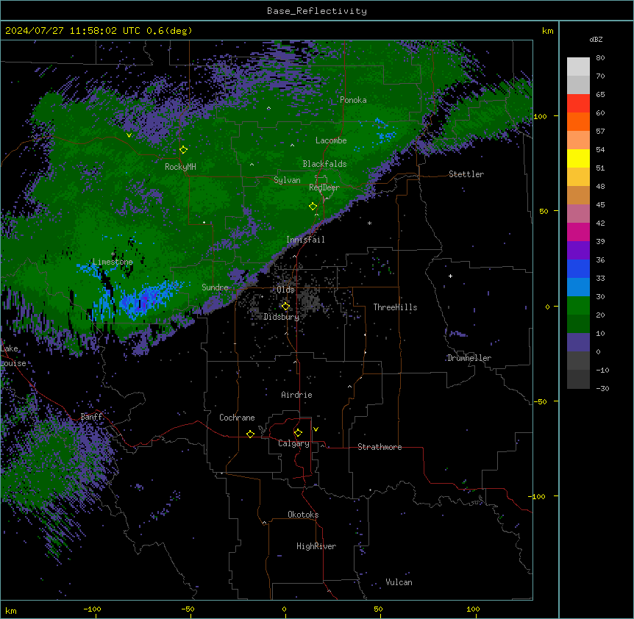The width and height of the screenshot is (634, 619).
Task: Click the Base_Reflectivity title
Action: click(317, 11)
